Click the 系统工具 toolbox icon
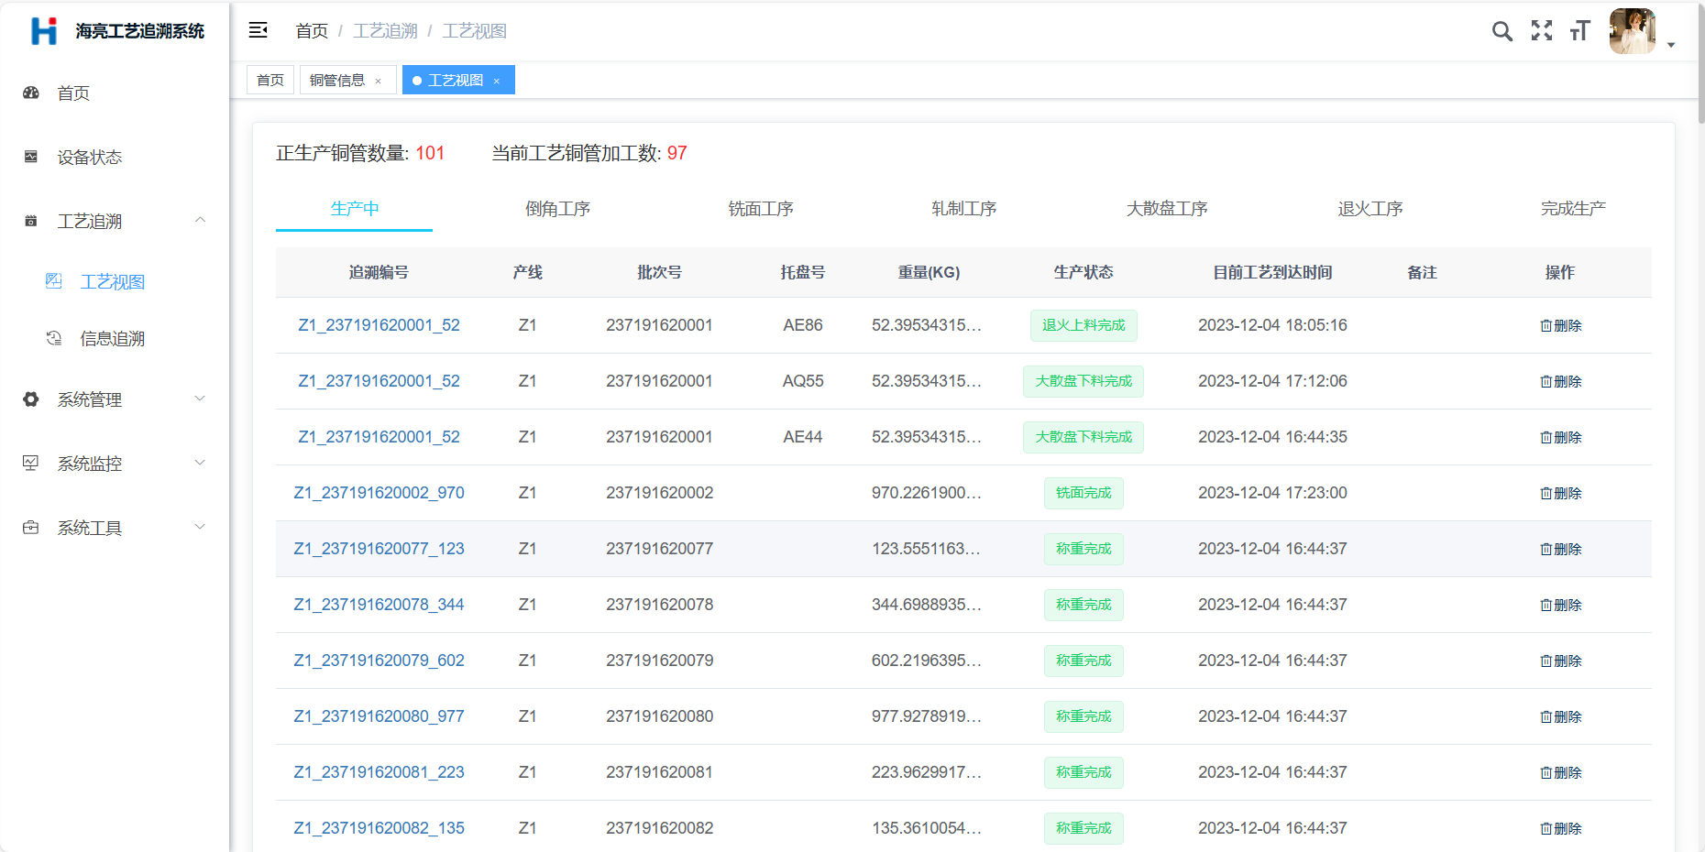 pyautogui.click(x=31, y=528)
